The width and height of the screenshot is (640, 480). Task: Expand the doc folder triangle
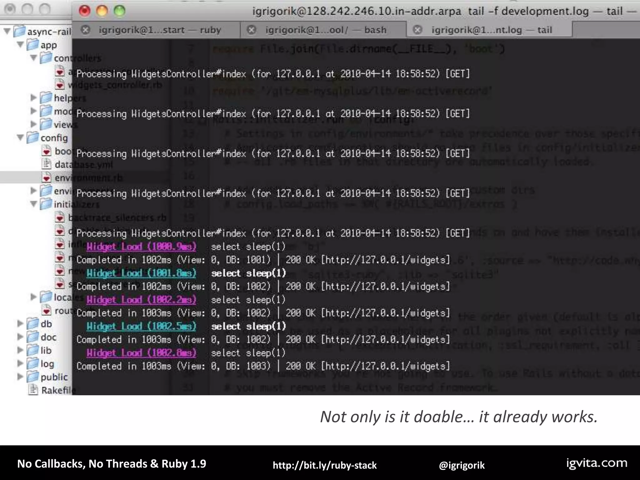tap(21, 337)
